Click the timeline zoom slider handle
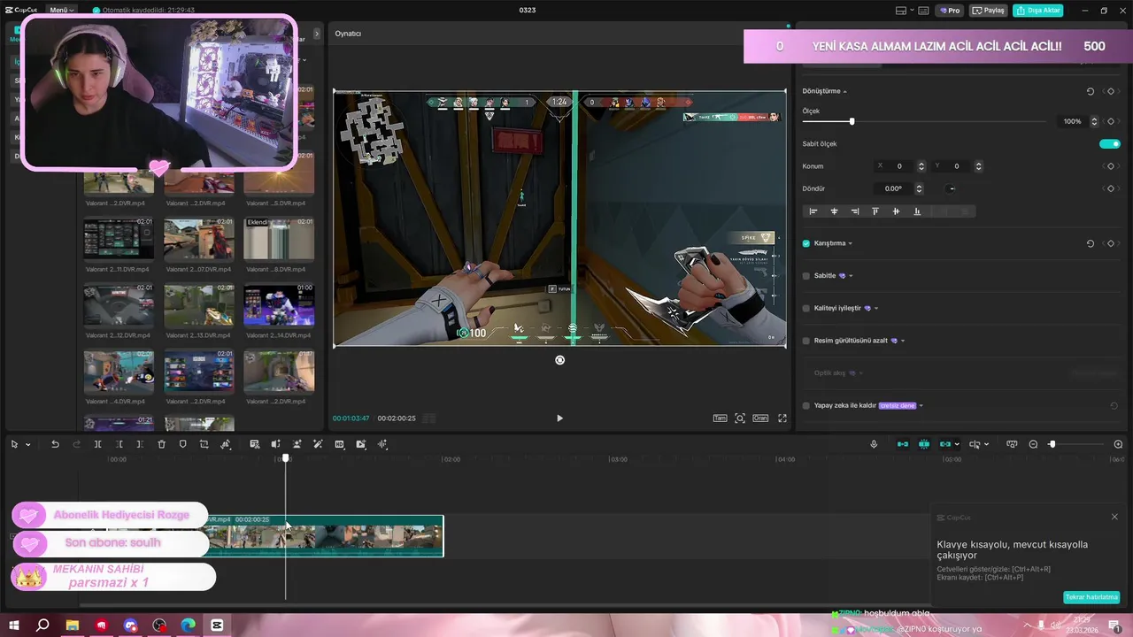The width and height of the screenshot is (1133, 637). [x=1052, y=444]
